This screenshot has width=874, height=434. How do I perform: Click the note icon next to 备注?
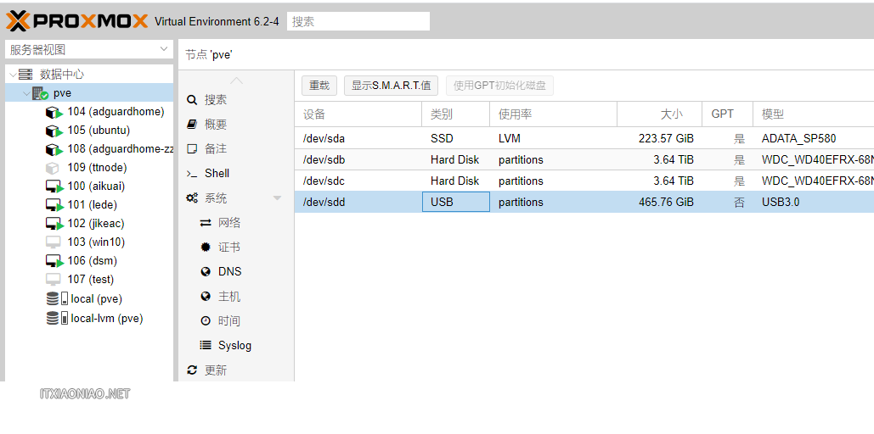[x=192, y=148]
